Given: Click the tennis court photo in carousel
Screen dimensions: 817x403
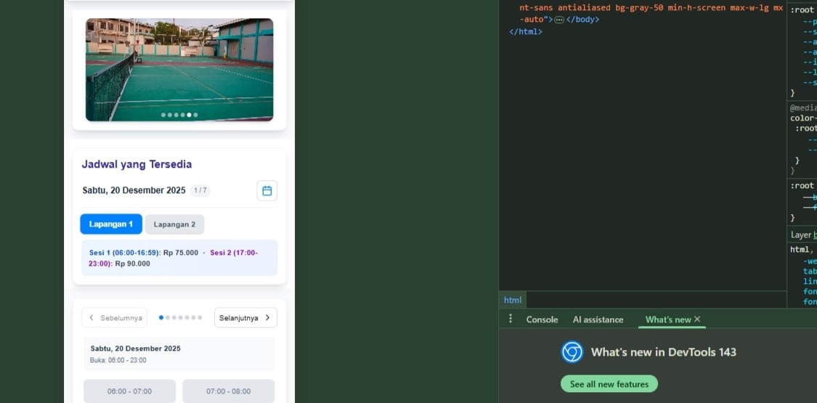Looking at the screenshot, I should (x=179, y=70).
